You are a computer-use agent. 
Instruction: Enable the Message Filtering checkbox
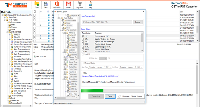(83, 63)
